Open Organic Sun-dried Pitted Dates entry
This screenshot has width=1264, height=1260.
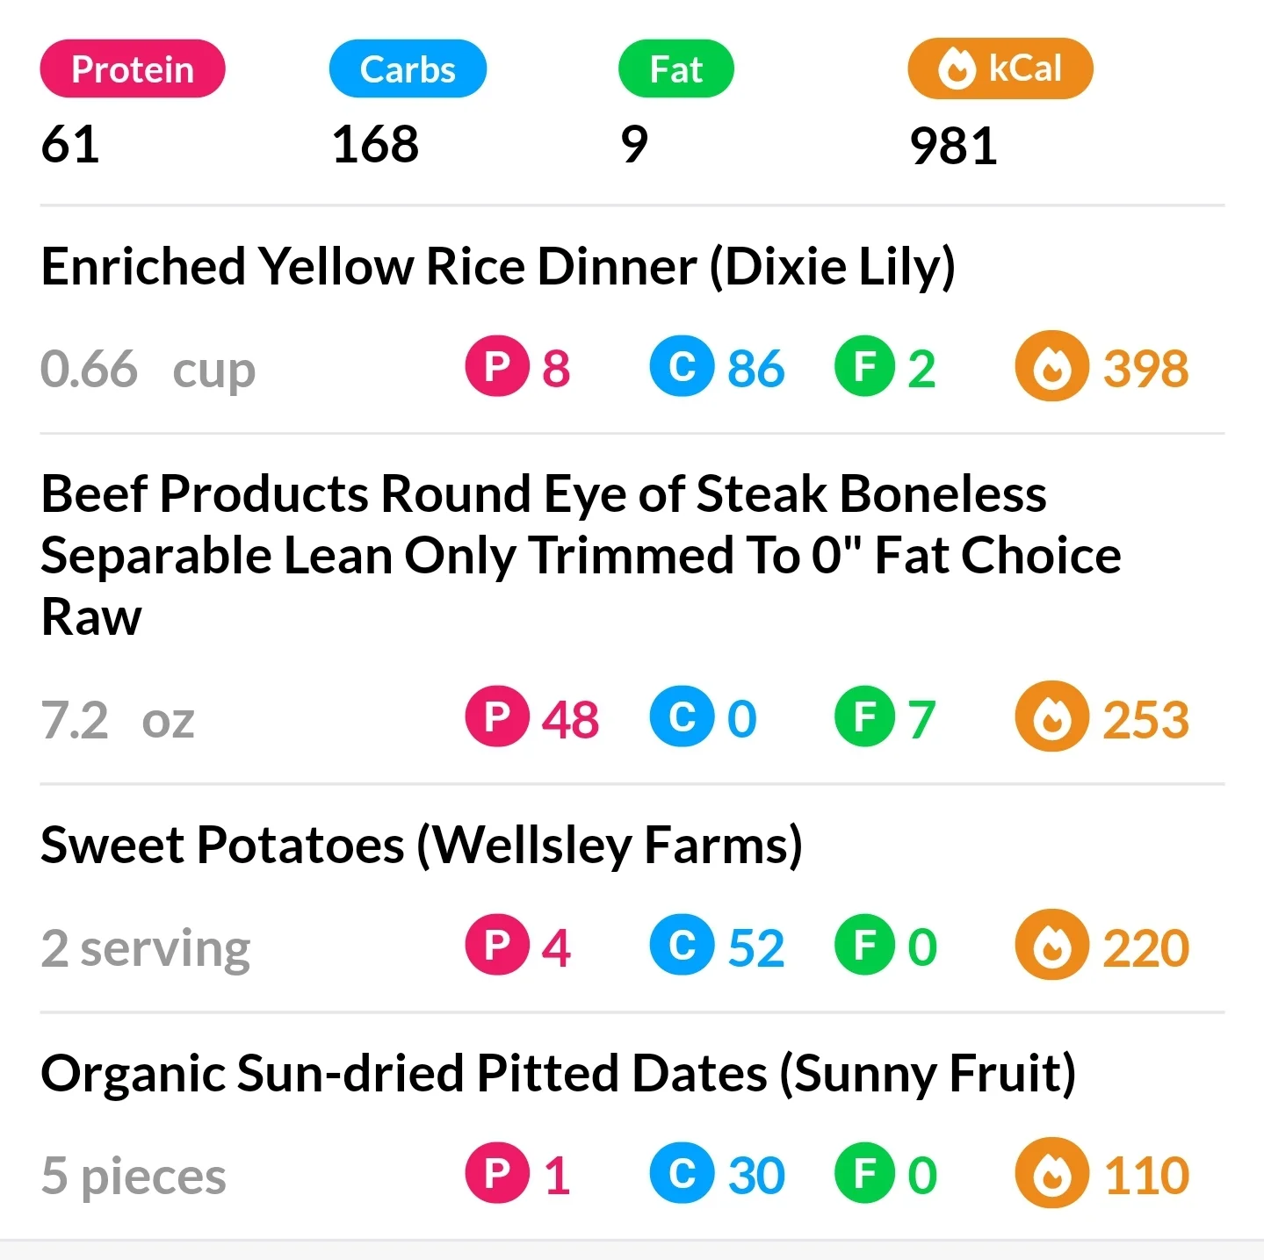click(558, 1073)
